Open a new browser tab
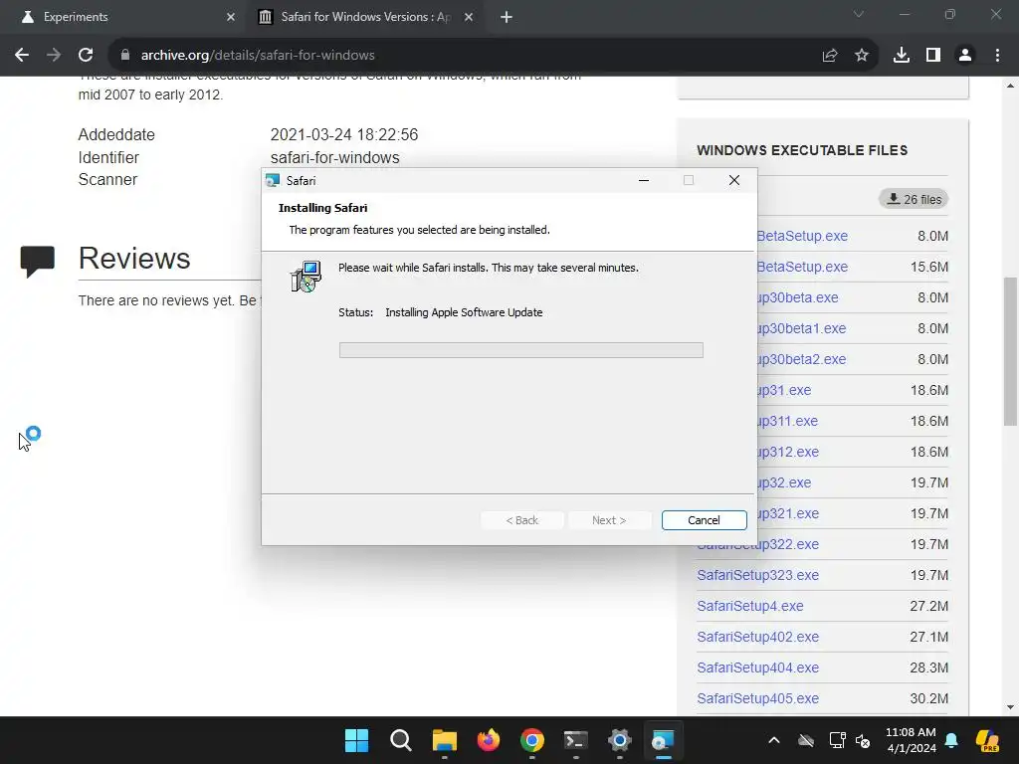 click(507, 17)
